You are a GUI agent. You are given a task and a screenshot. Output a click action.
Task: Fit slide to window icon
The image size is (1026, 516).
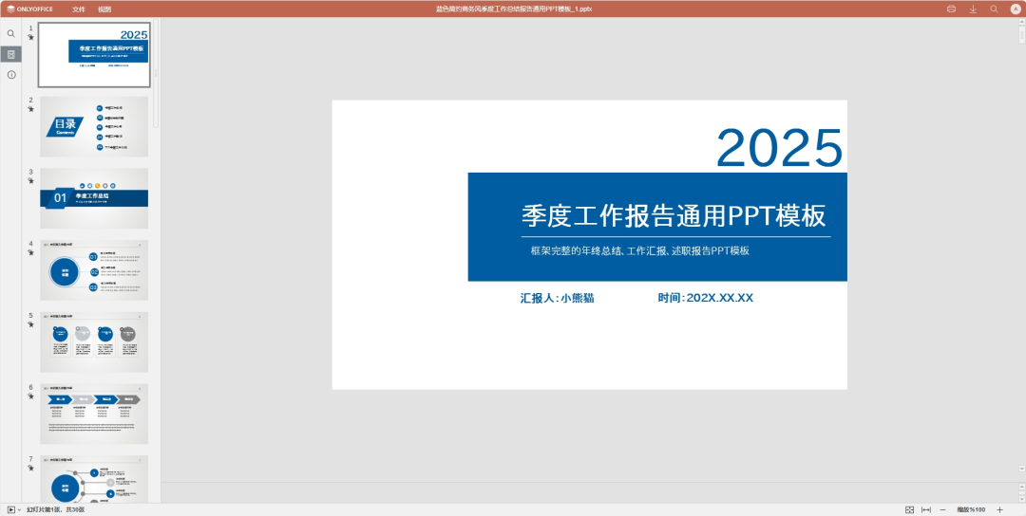click(x=909, y=509)
